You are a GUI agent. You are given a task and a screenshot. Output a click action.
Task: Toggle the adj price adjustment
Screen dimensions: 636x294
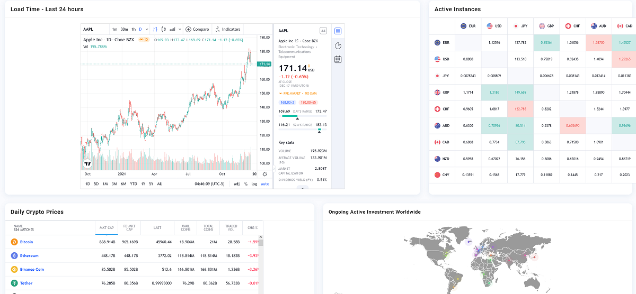tap(236, 184)
